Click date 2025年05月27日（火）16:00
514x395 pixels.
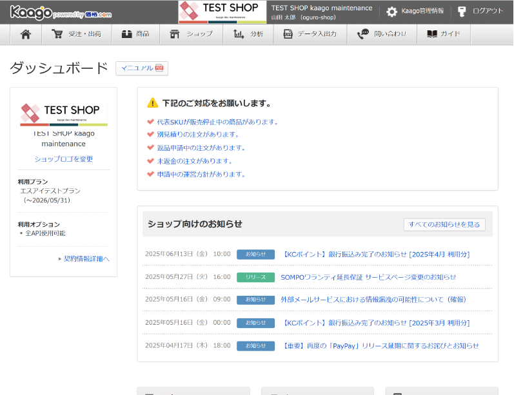(x=188, y=277)
